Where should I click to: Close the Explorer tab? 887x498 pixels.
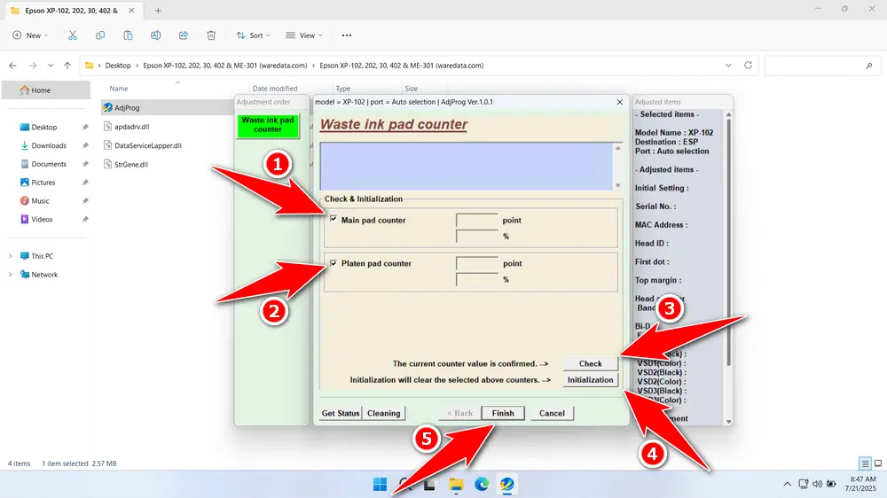(x=131, y=11)
